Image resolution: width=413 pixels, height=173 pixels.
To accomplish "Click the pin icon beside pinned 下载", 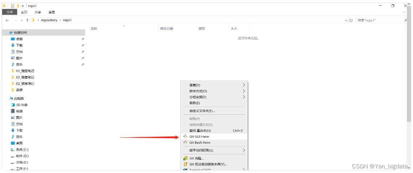I will point(83,45).
